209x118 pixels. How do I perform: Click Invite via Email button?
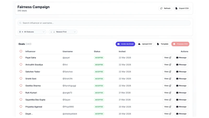125,44
